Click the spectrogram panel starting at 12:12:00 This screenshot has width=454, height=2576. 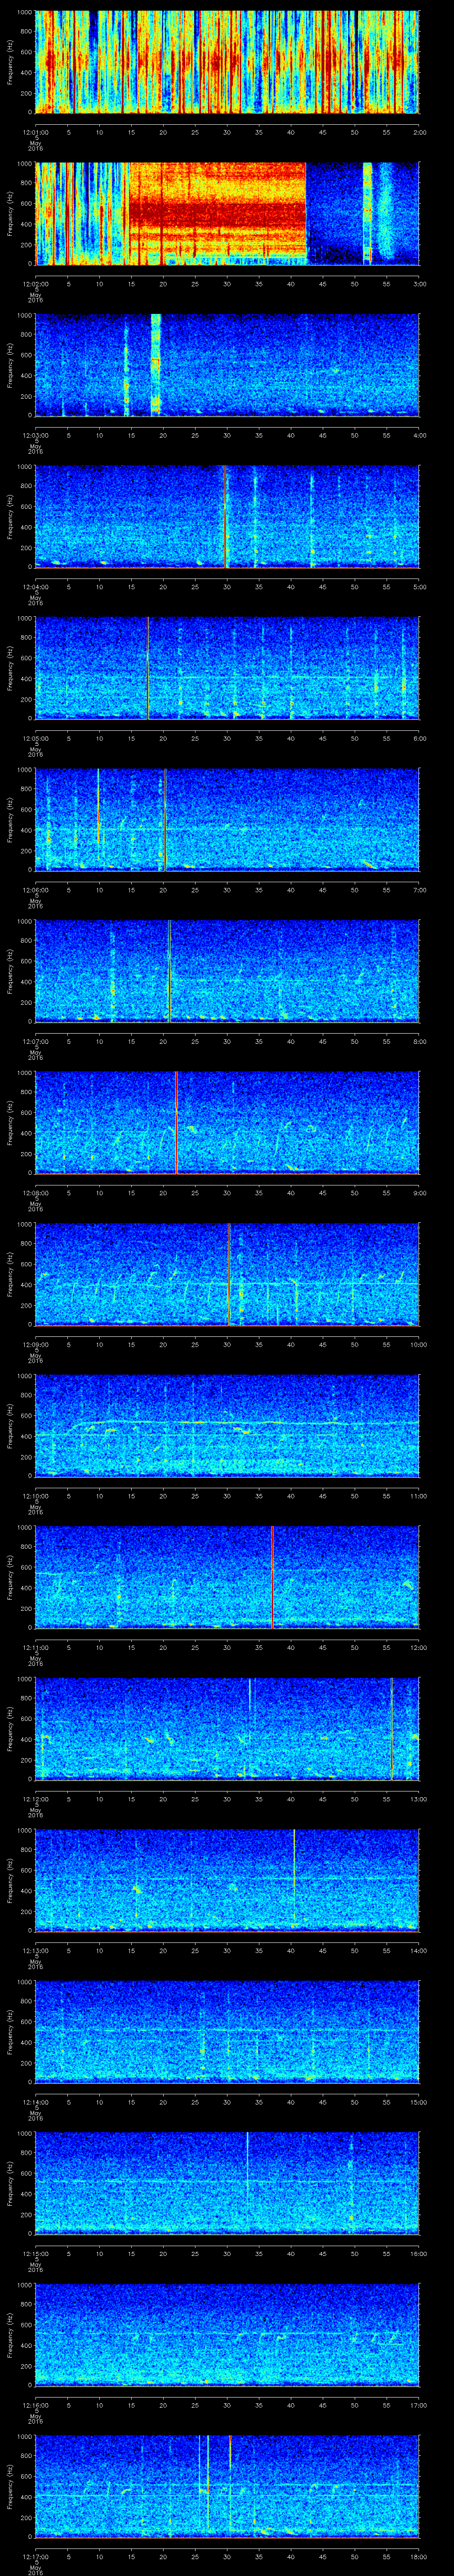tap(227, 1729)
